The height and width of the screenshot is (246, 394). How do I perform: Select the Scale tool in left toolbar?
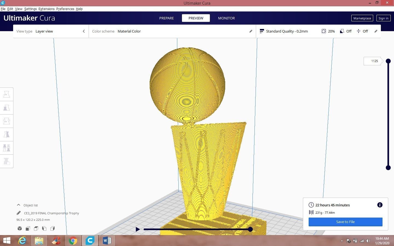(7, 108)
